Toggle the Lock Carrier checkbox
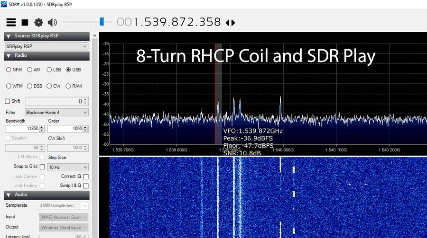Screen dimensions: 427x238 point(42,176)
